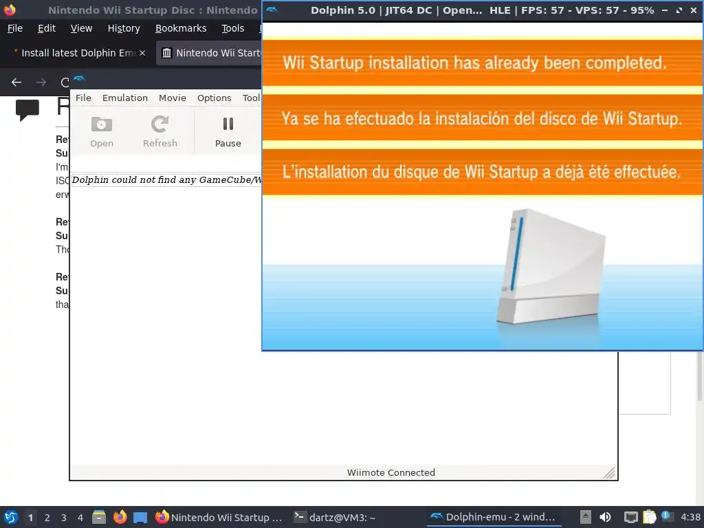Click the 'Dolphin could not find any GameCube' message
This screenshot has height=528, width=704.
pos(166,179)
